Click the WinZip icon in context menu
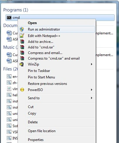Viewport: 119px width, 143px height. coord(22,64)
